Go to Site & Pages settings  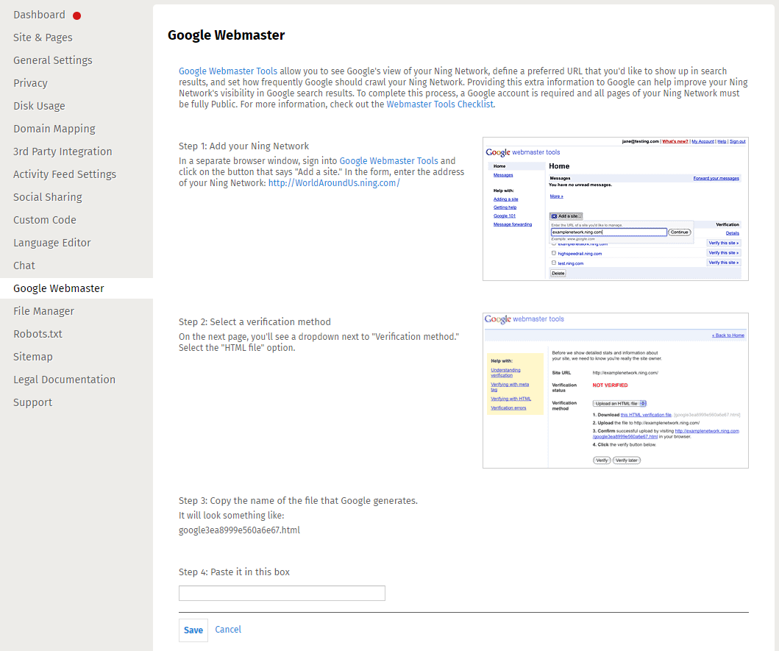pyautogui.click(x=43, y=38)
